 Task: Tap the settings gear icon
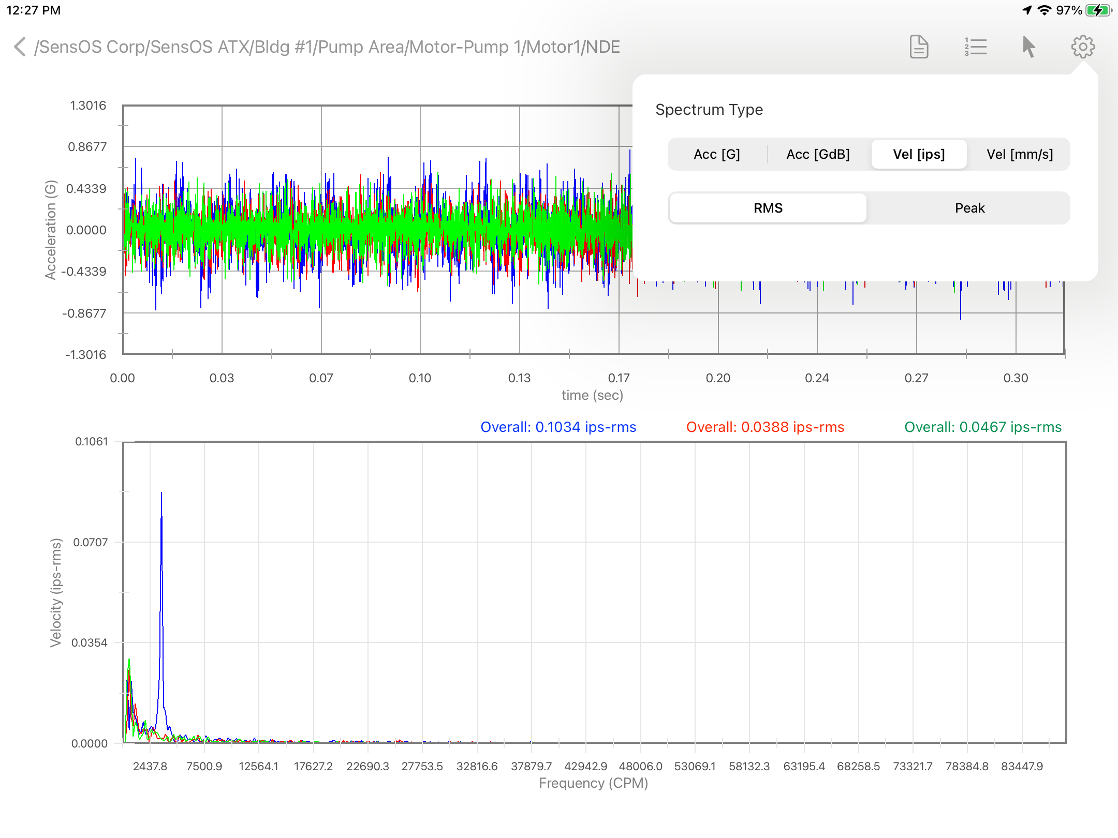pos(1083,47)
